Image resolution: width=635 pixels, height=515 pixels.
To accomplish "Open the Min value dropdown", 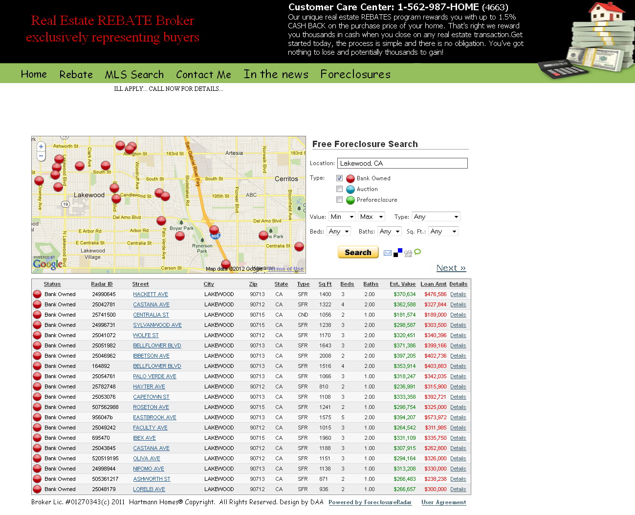I will point(342,217).
